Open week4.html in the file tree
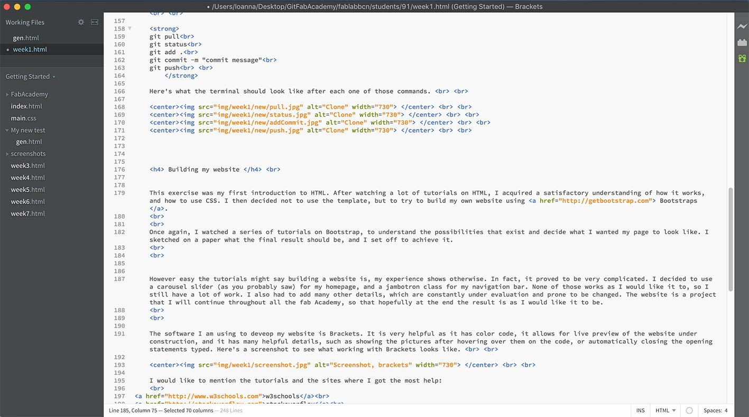The image size is (749, 417). click(x=28, y=178)
